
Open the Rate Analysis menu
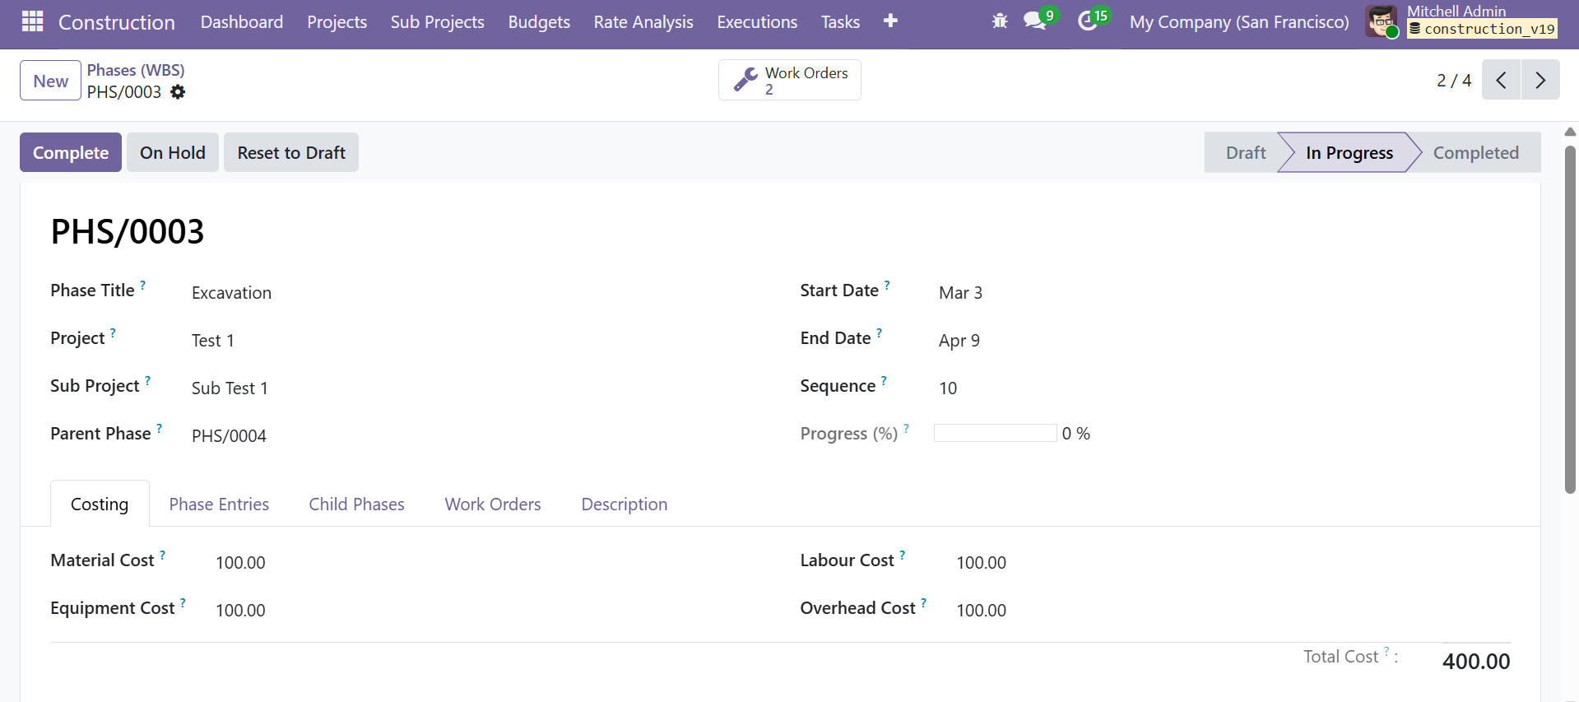(643, 22)
